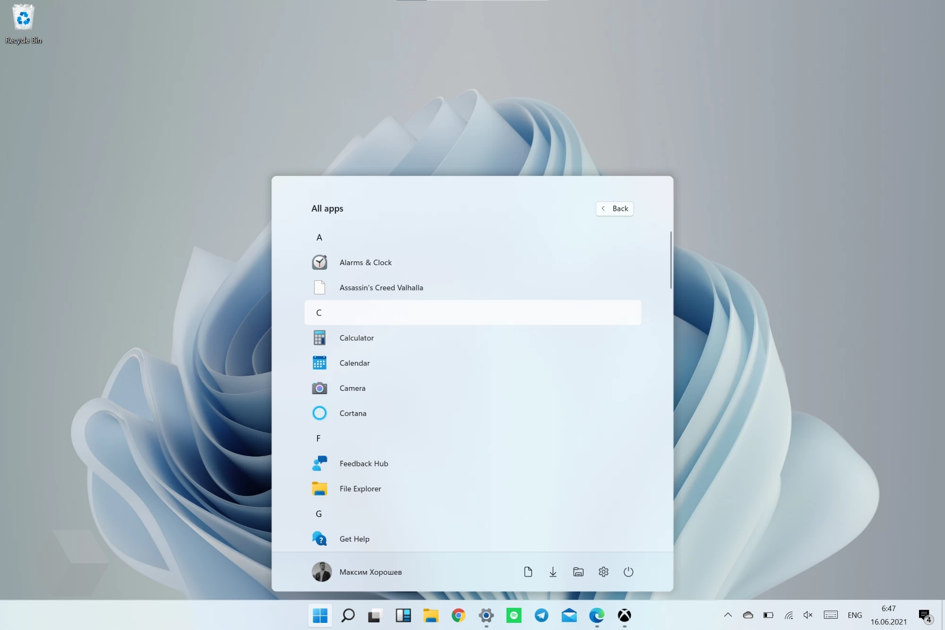
Task: Open the Power options button
Action: [x=628, y=572]
